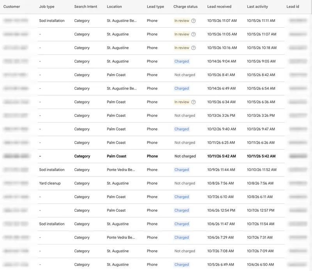312x271 pixels.
Task: Open help icon for 10/15/26 10:16 AM lead
Action: tap(193, 48)
